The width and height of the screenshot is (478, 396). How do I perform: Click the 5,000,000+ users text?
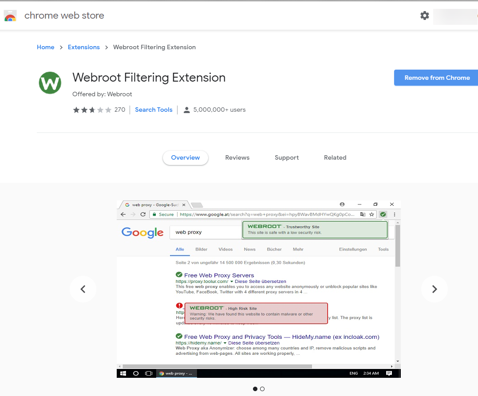click(x=219, y=110)
